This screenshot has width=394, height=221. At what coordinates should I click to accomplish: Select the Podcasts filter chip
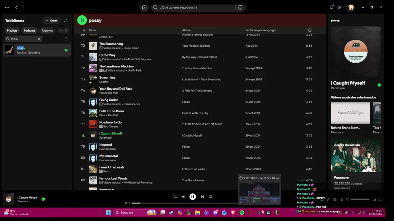pos(30,30)
